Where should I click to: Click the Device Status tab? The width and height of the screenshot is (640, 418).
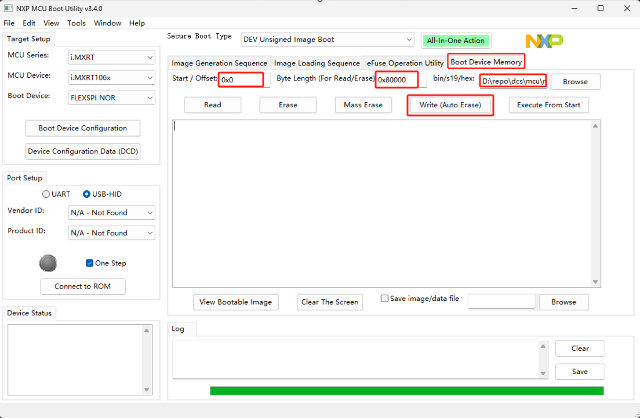29,313
